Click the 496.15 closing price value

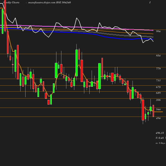160,133
